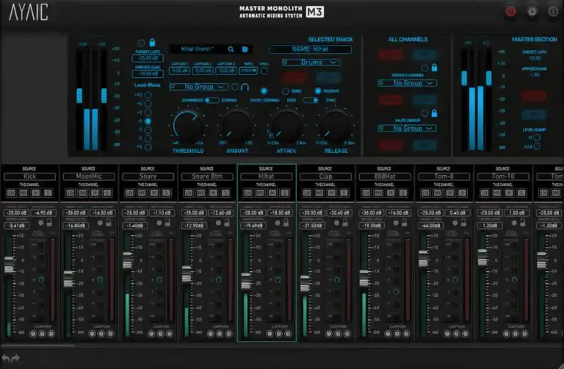Viewport: 564px width, 369px height.
Task: Click red button in Master Section
Action: 534,96
